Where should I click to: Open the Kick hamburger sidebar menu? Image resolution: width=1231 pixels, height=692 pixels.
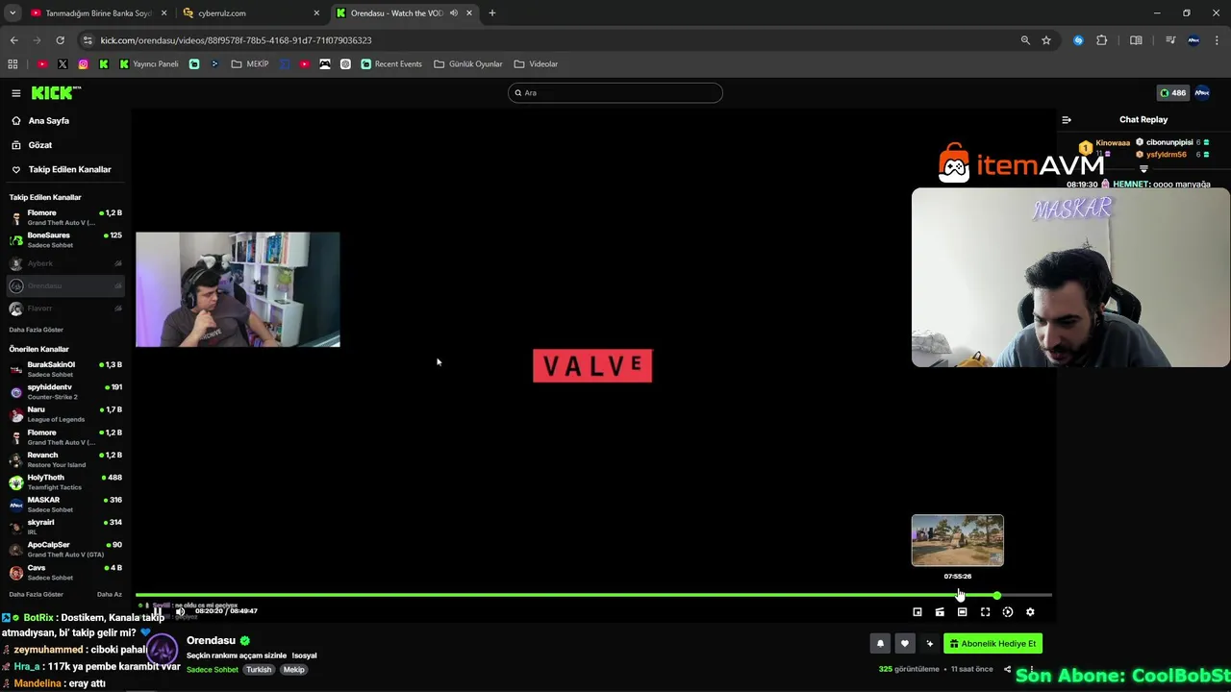(16, 93)
